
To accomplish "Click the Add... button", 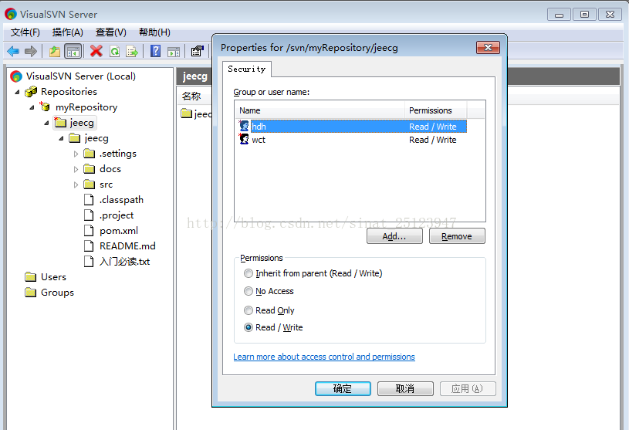I will click(x=394, y=236).
